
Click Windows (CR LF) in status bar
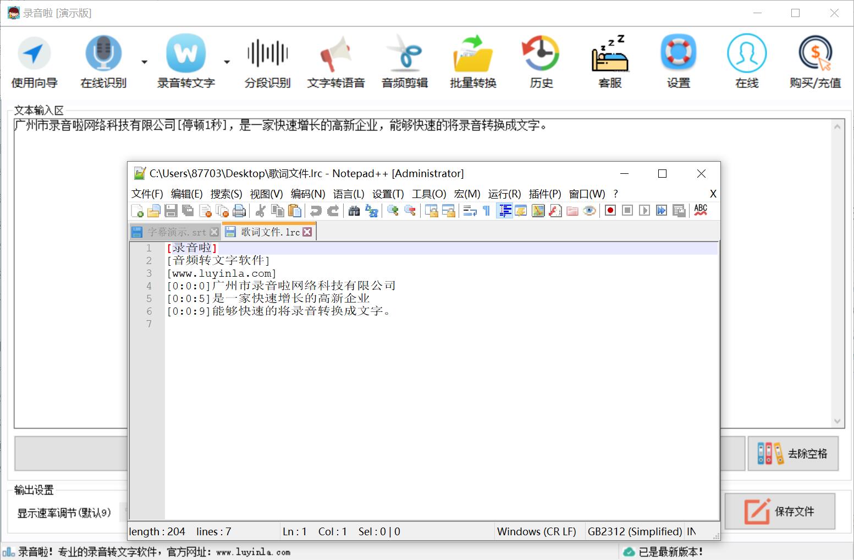[537, 531]
